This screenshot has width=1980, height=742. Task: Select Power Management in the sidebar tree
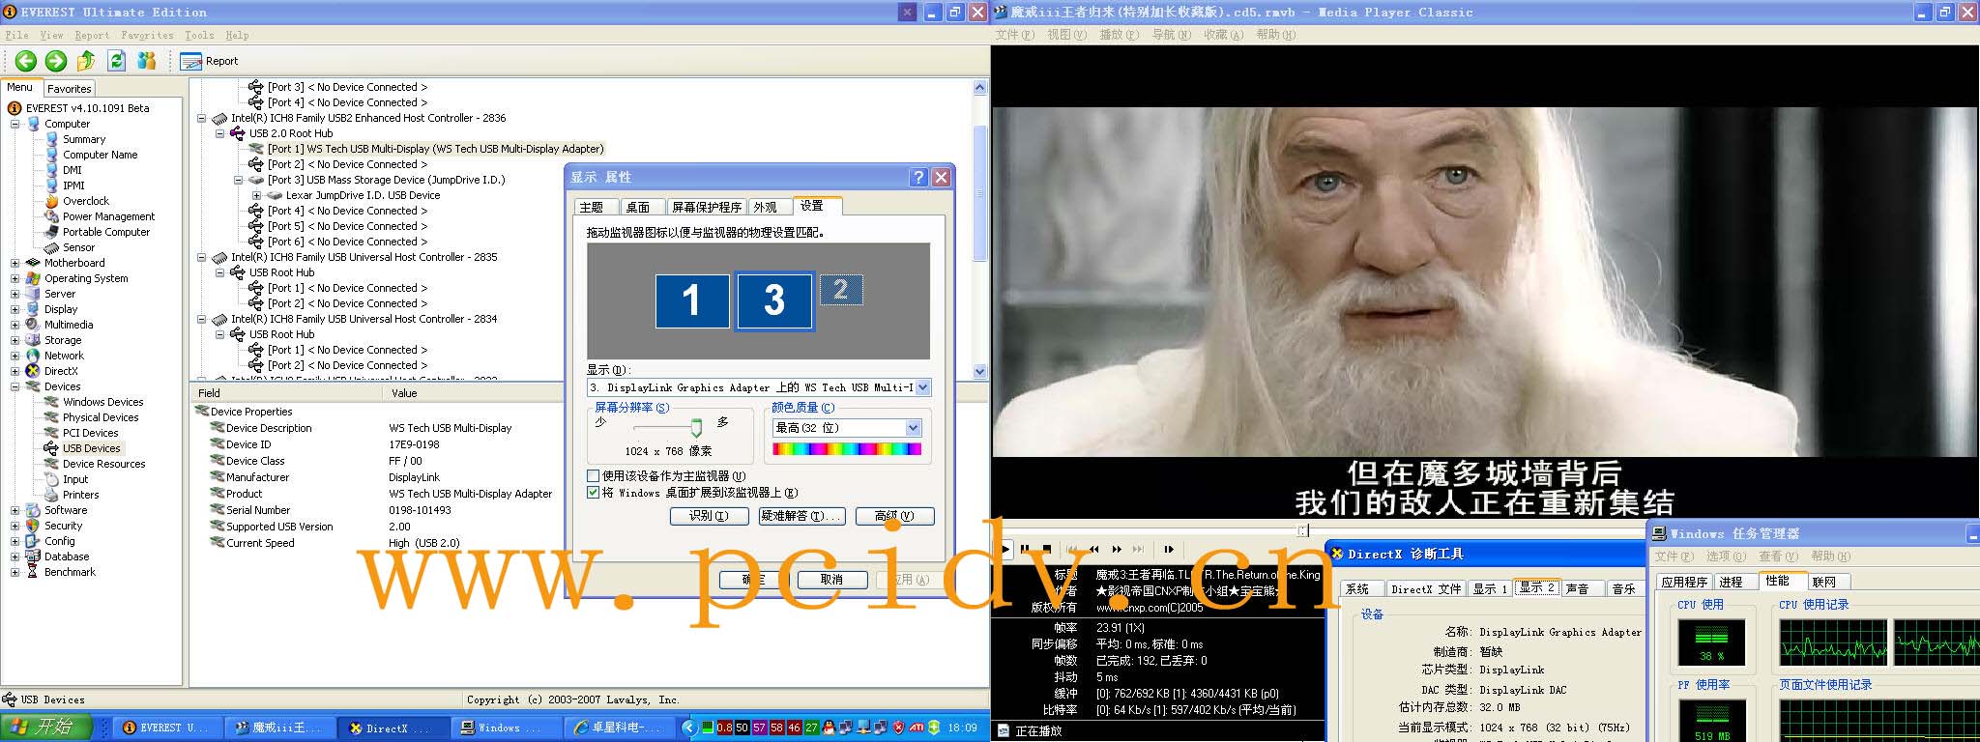pyautogui.click(x=100, y=216)
